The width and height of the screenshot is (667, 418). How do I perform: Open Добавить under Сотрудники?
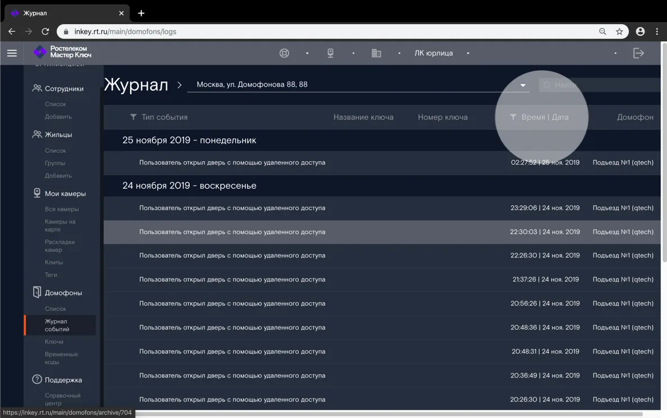pyautogui.click(x=58, y=117)
